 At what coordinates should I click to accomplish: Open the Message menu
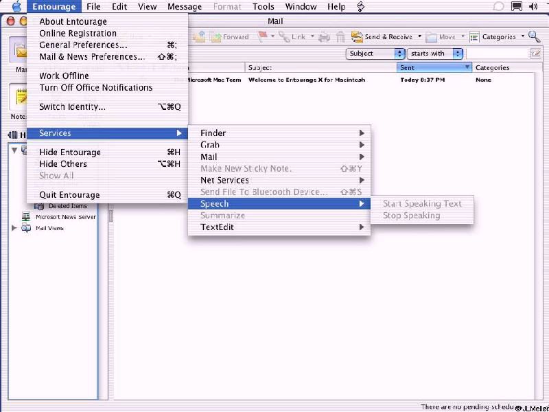pos(184,7)
